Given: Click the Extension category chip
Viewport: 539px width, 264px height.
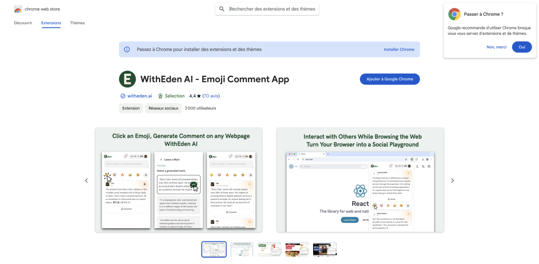Looking at the screenshot, I should point(131,108).
